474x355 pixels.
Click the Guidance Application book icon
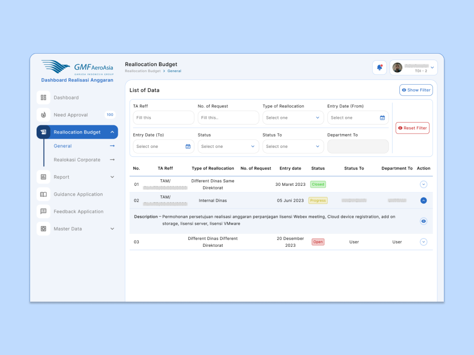[44, 194]
